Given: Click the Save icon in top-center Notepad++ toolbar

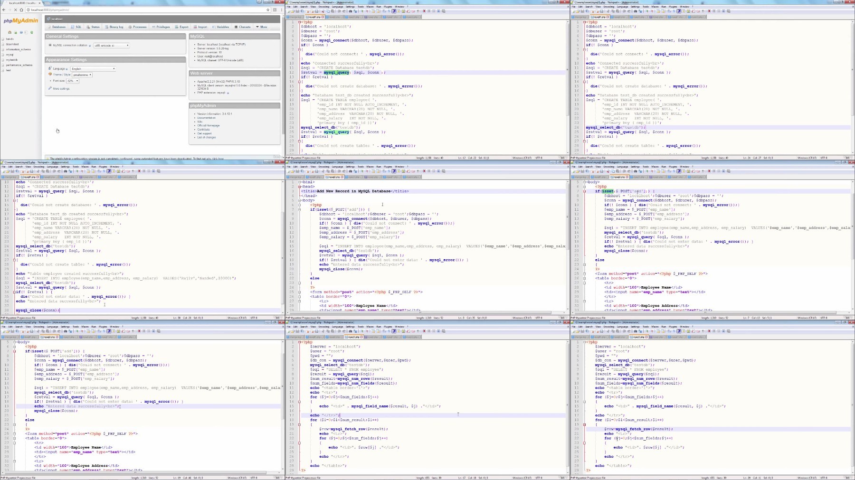Looking at the screenshot, I should coord(297,11).
